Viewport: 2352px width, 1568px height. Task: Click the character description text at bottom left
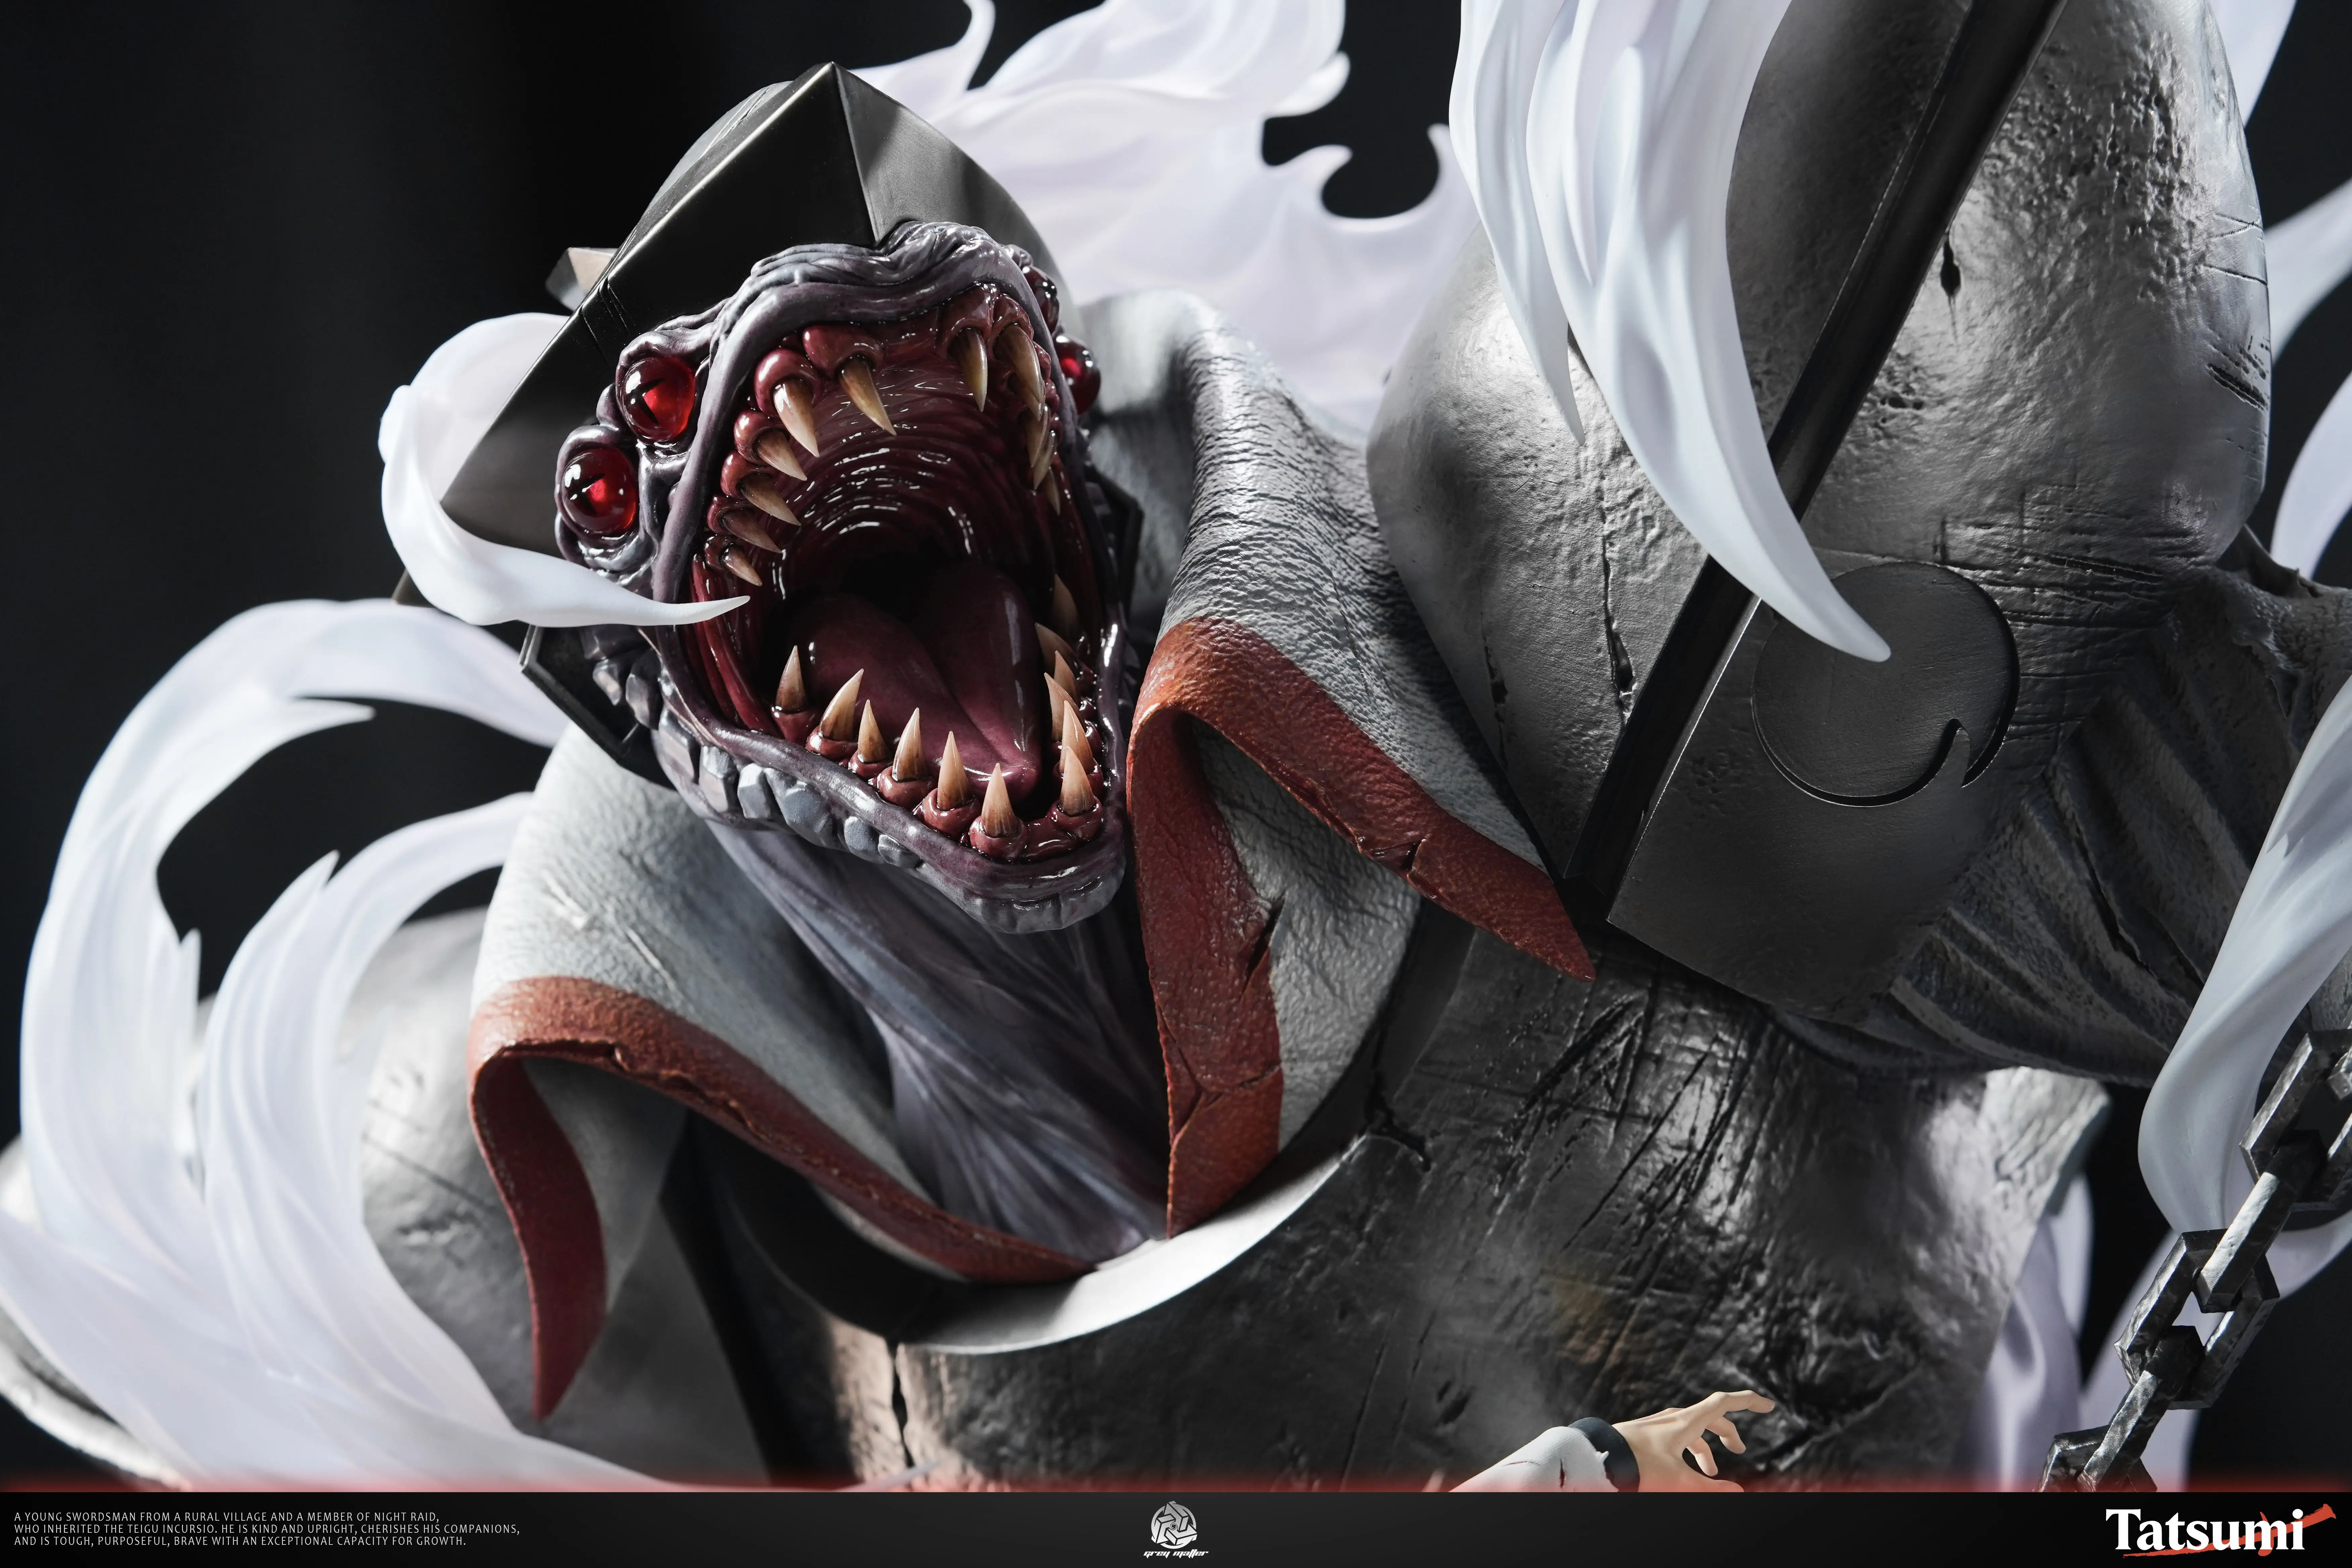tap(266, 1529)
